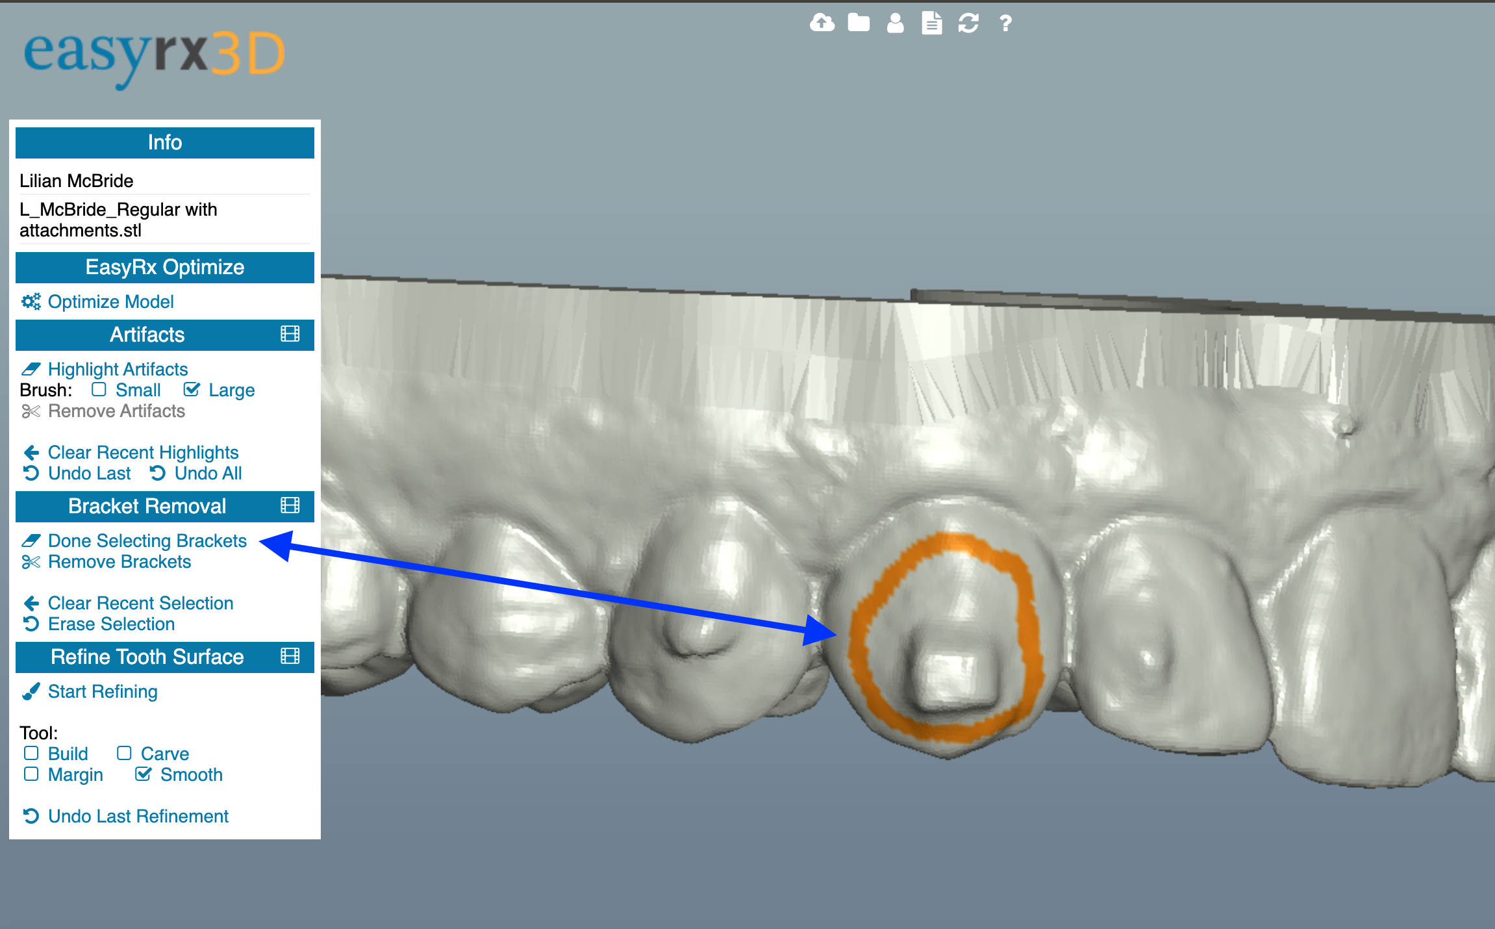The image size is (1495, 929).
Task: Open help question mark icon
Action: (x=1005, y=23)
